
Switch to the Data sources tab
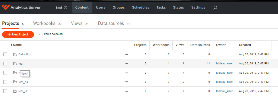[111, 23]
